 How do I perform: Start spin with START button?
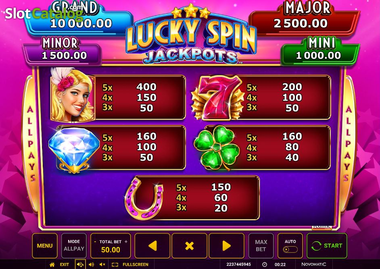pos(327,246)
